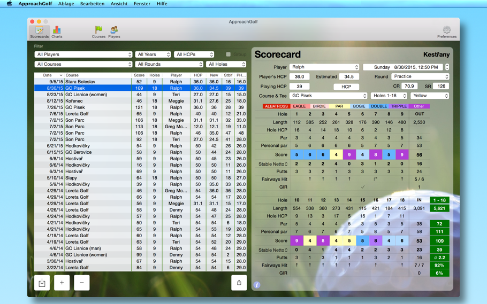Open the Ablage menu
487x304 pixels.
tap(66, 4)
